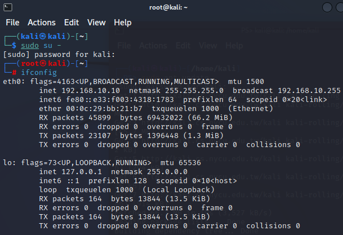The image size is (343, 235).
Task: Click the 'mtu 1500' value
Action: coord(246,82)
